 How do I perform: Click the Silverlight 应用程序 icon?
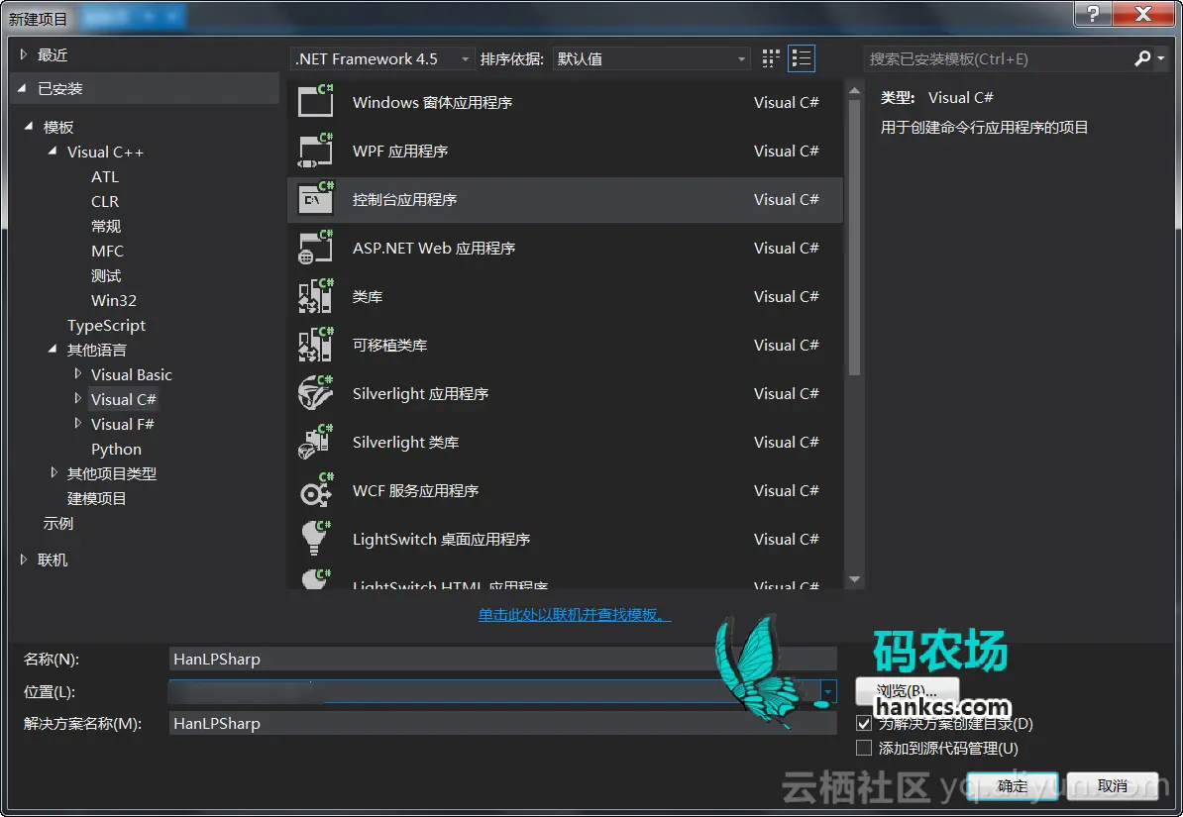click(315, 393)
